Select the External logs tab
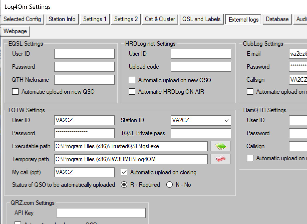The width and height of the screenshot is (307, 224). 244,19
